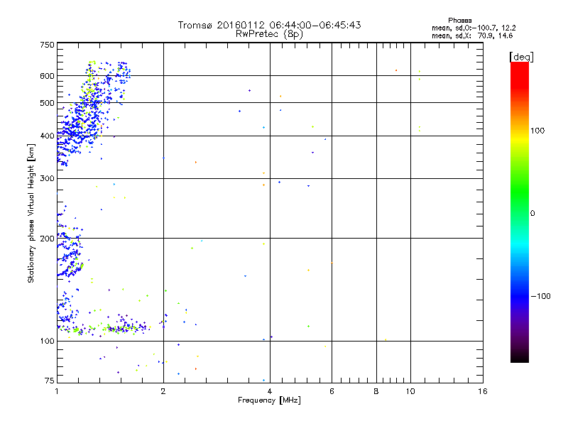Image resolution: width=568 pixels, height=426 pixels.
Task: Click the 'Stationary phase Virtual Height [km]' axis label
Action: 31,214
